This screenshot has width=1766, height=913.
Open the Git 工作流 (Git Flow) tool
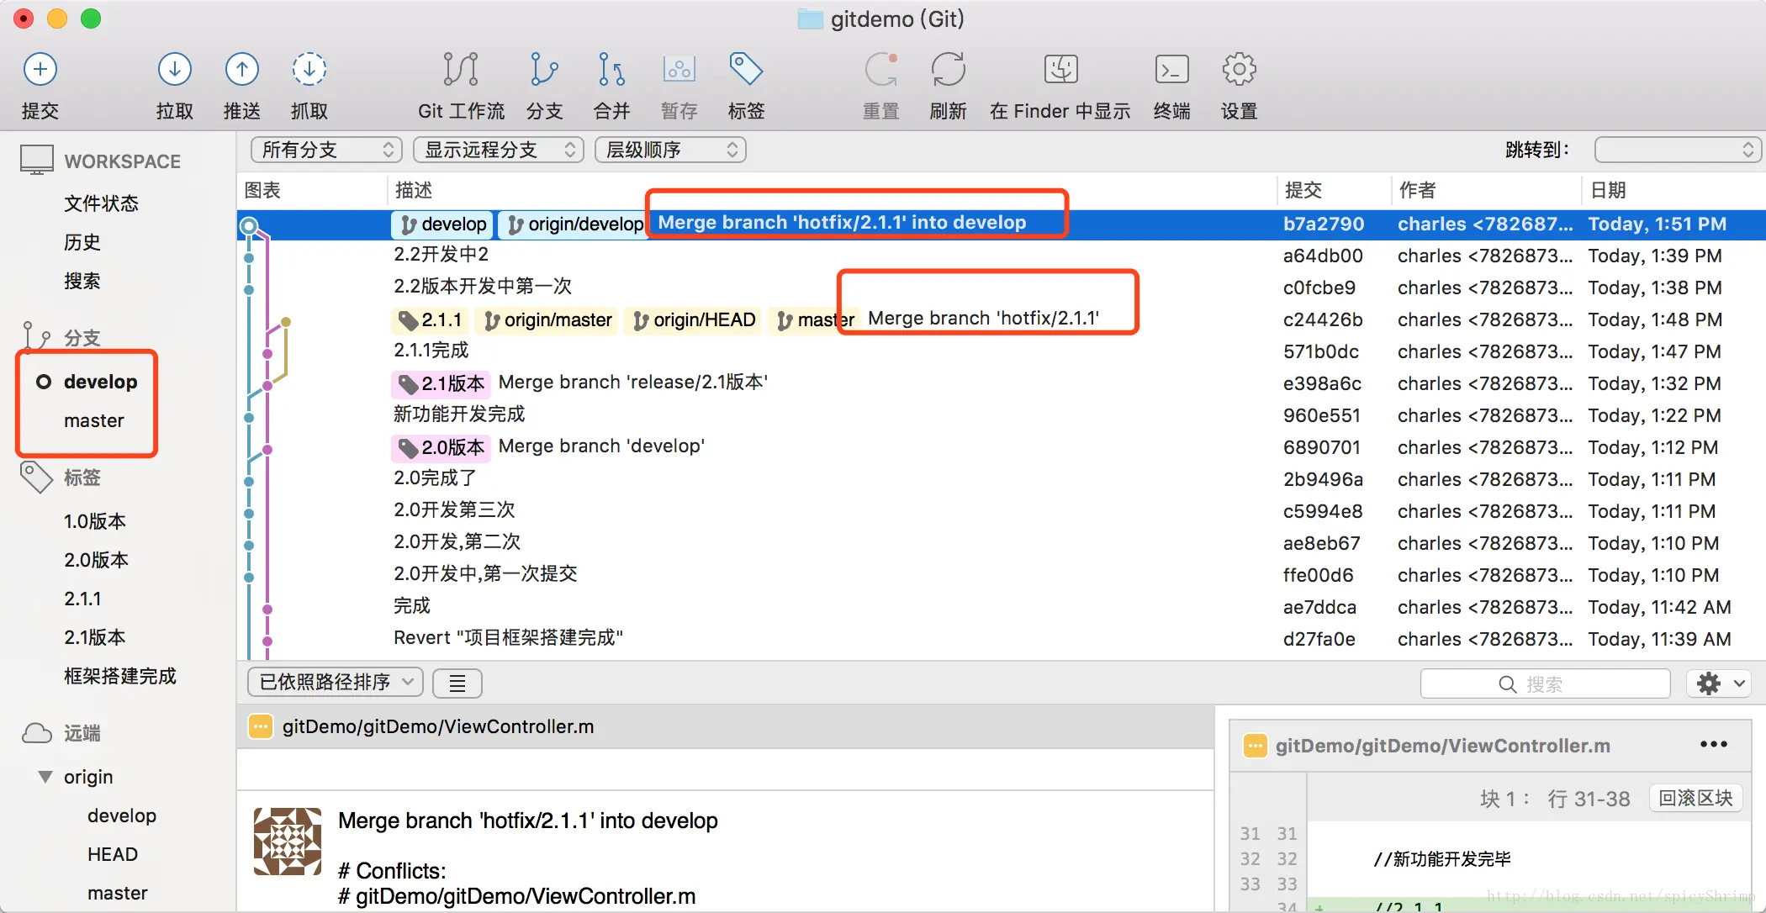[x=461, y=70]
